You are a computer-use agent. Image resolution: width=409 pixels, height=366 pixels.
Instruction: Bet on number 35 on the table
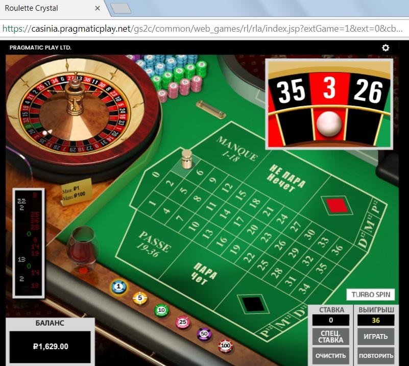(x=322, y=268)
